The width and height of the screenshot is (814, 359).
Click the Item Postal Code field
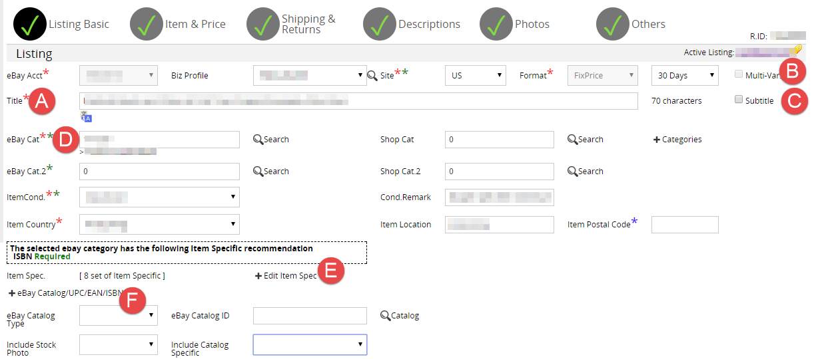coord(685,225)
